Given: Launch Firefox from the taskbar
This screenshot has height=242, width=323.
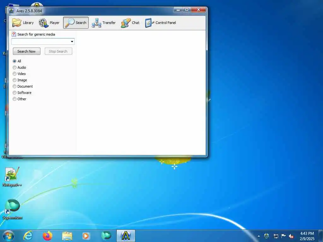Looking at the screenshot, I should (x=47, y=236).
